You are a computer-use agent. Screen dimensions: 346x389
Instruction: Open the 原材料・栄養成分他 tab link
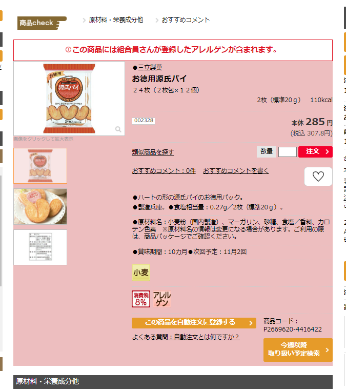pos(116,20)
